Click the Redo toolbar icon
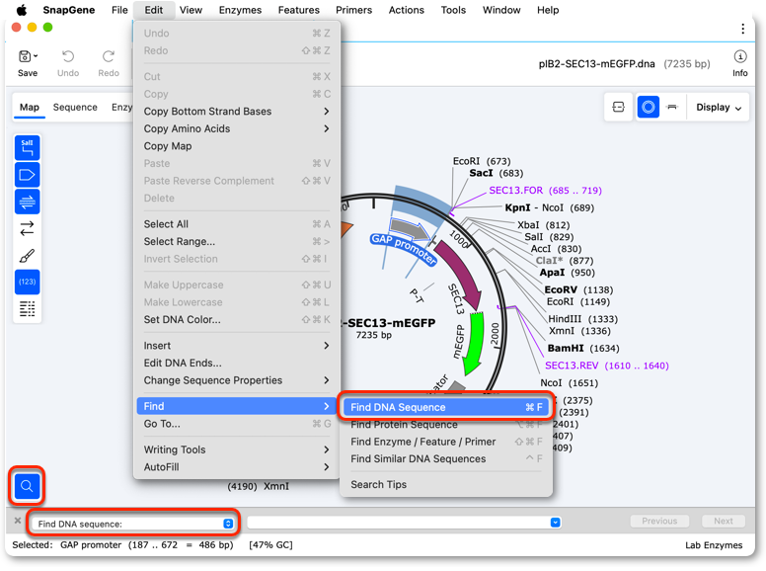Viewport: 766px width, 571px height. (108, 56)
